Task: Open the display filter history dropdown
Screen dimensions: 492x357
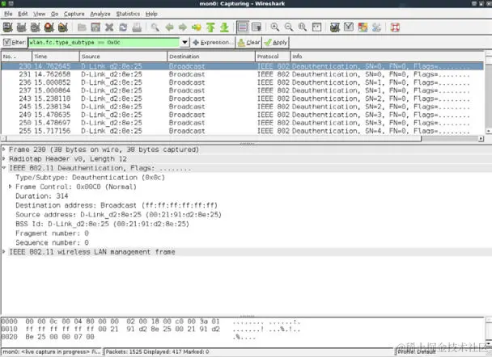Action: pyautogui.click(x=184, y=42)
